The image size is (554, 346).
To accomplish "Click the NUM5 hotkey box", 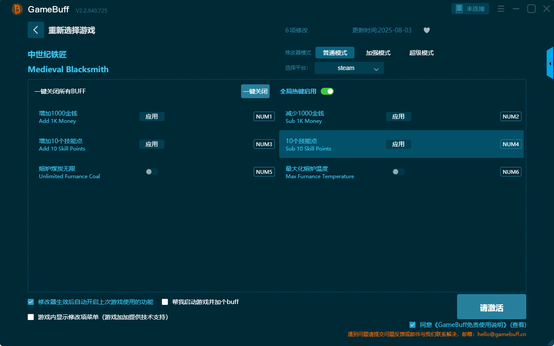I will point(264,172).
